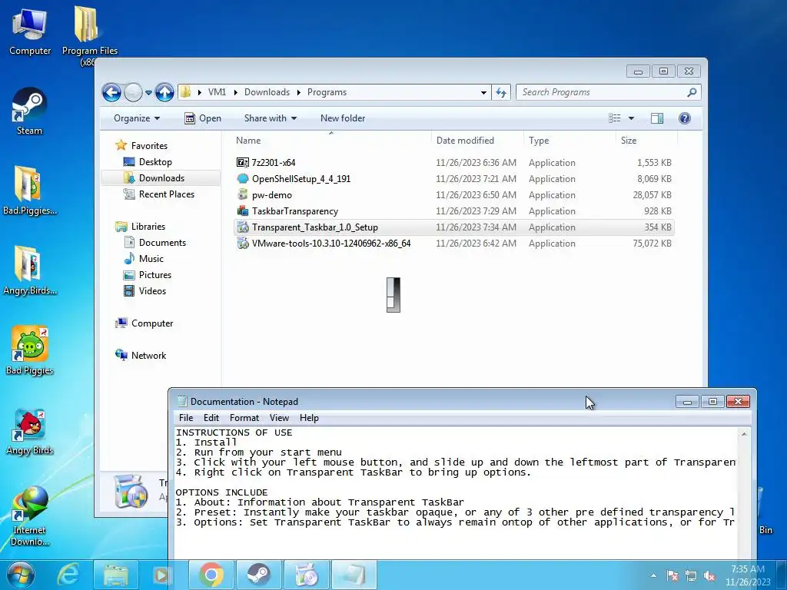Select Downloads in Favorites
The width and height of the screenshot is (787, 590).
[161, 178]
